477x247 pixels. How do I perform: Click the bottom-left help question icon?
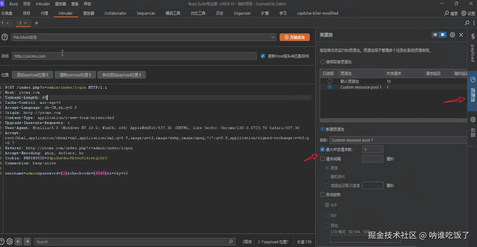(2, 241)
